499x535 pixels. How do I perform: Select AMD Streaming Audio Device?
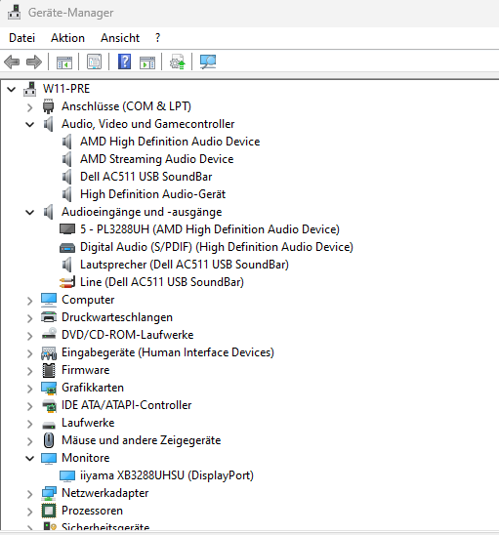click(x=156, y=159)
